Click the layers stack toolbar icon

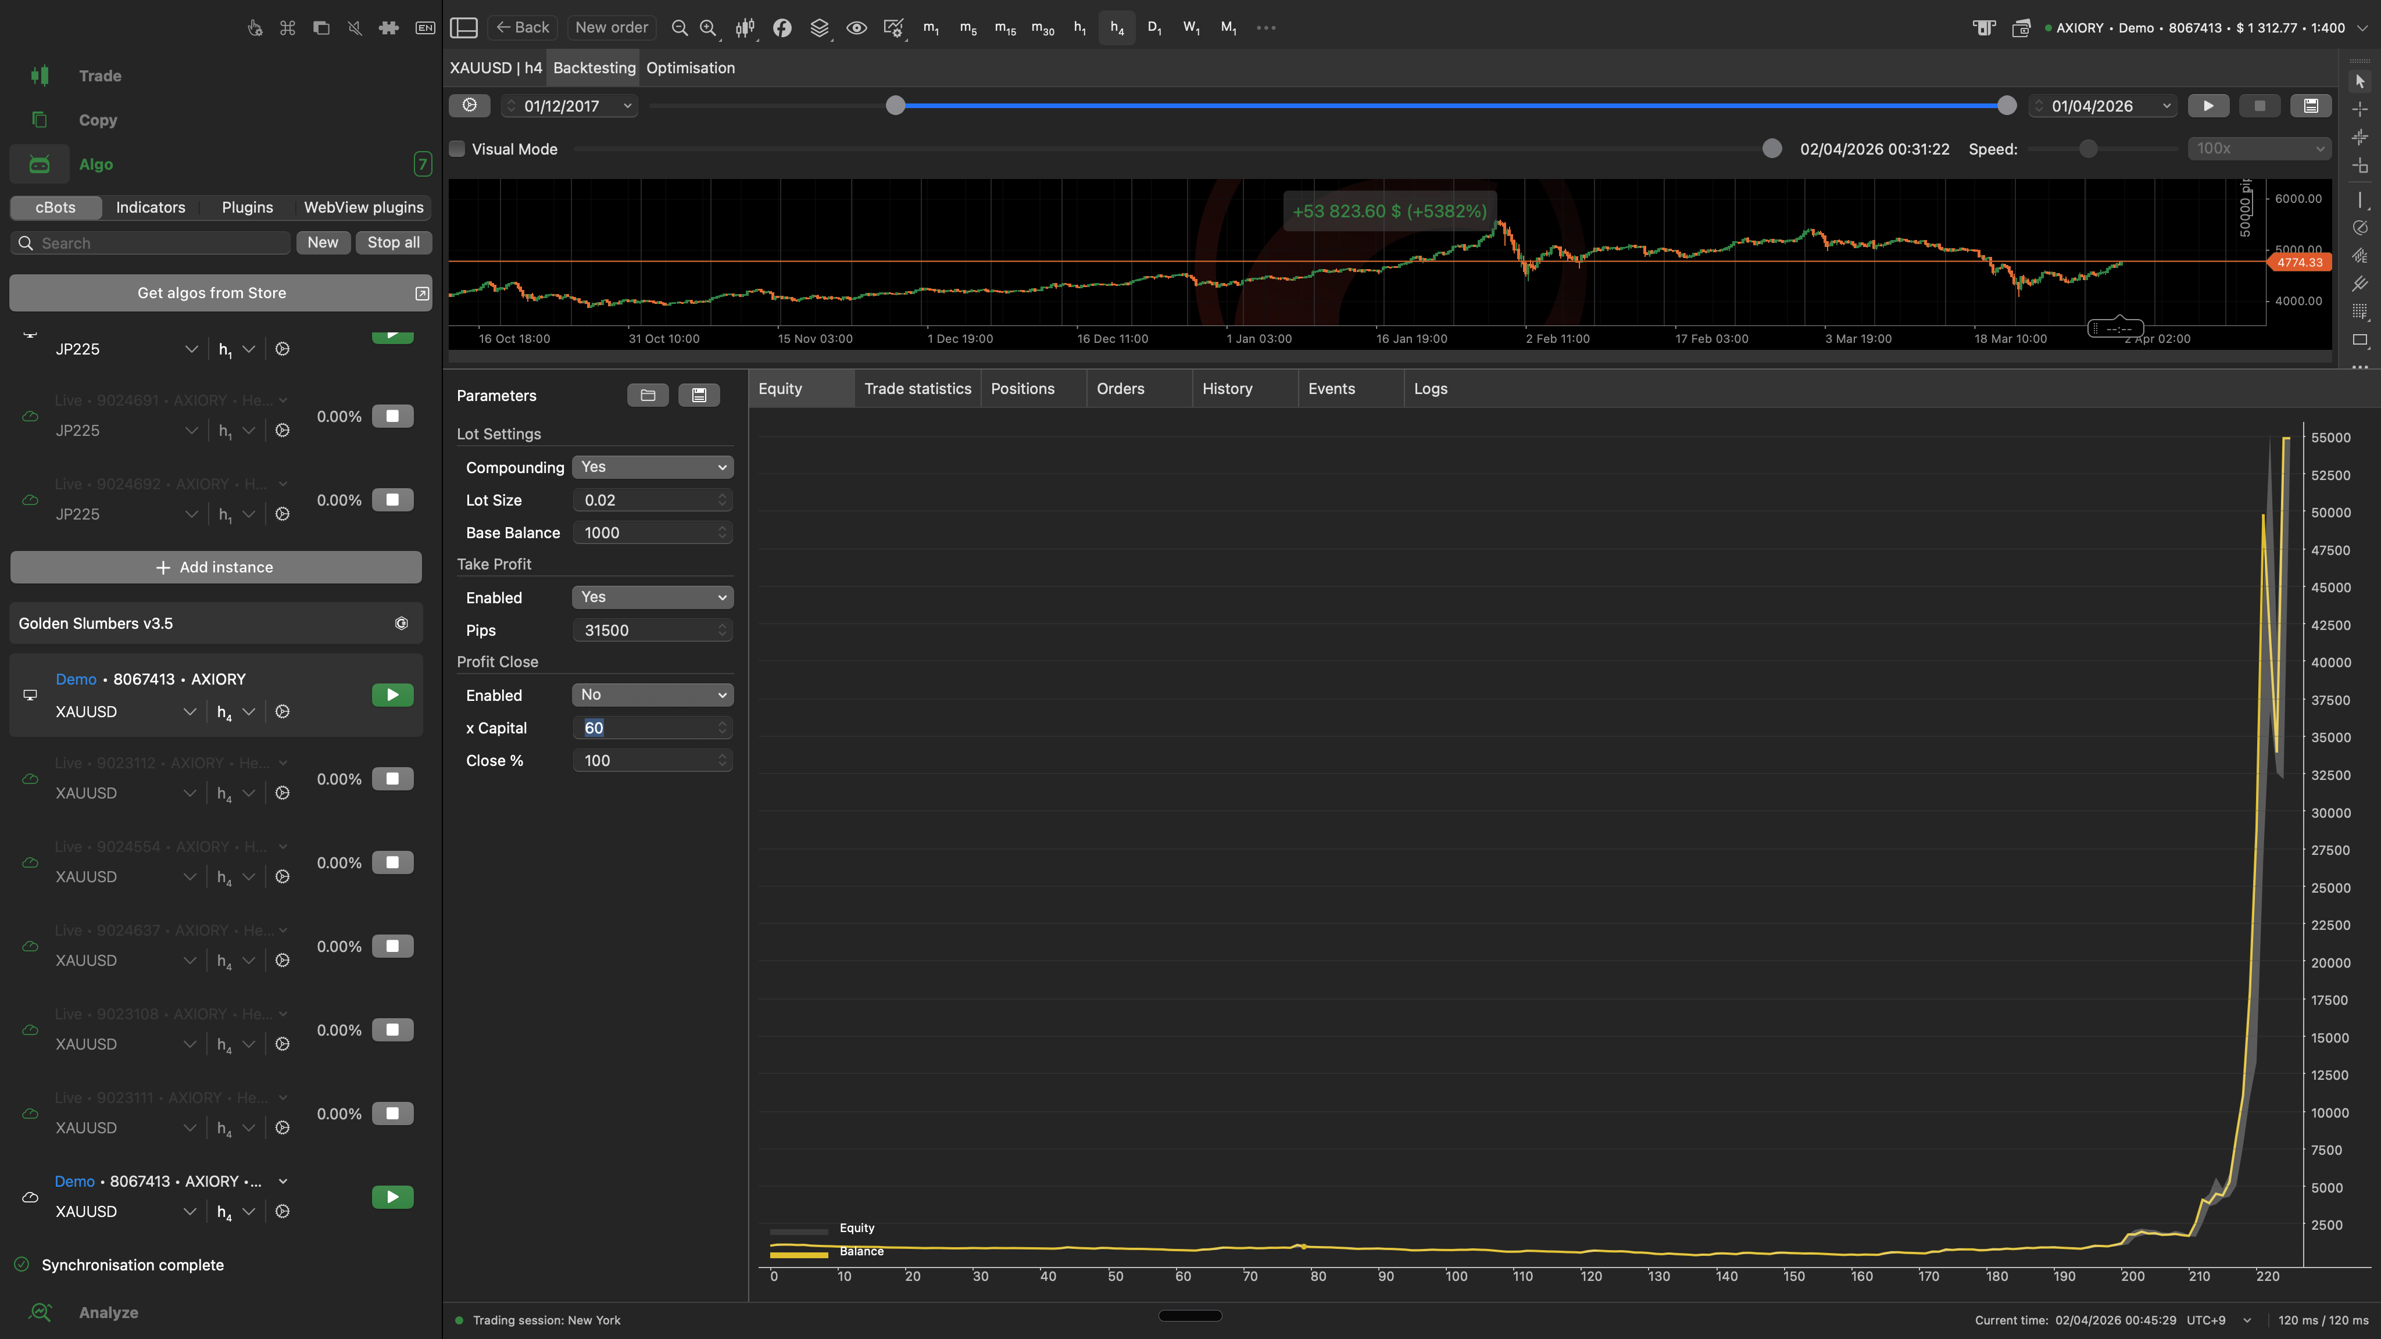click(x=819, y=28)
